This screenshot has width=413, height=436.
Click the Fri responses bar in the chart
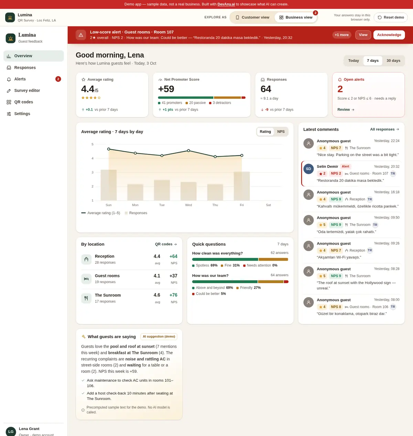(242, 186)
